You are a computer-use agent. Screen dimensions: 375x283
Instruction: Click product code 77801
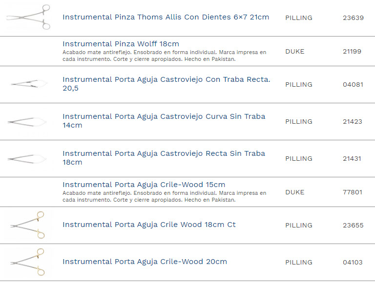point(353,192)
